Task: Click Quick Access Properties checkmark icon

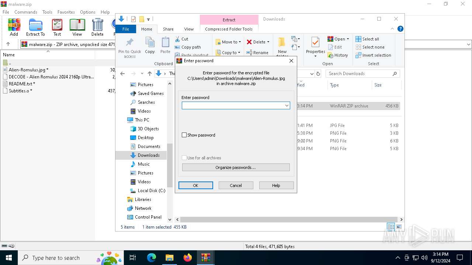Action: pyautogui.click(x=133, y=19)
